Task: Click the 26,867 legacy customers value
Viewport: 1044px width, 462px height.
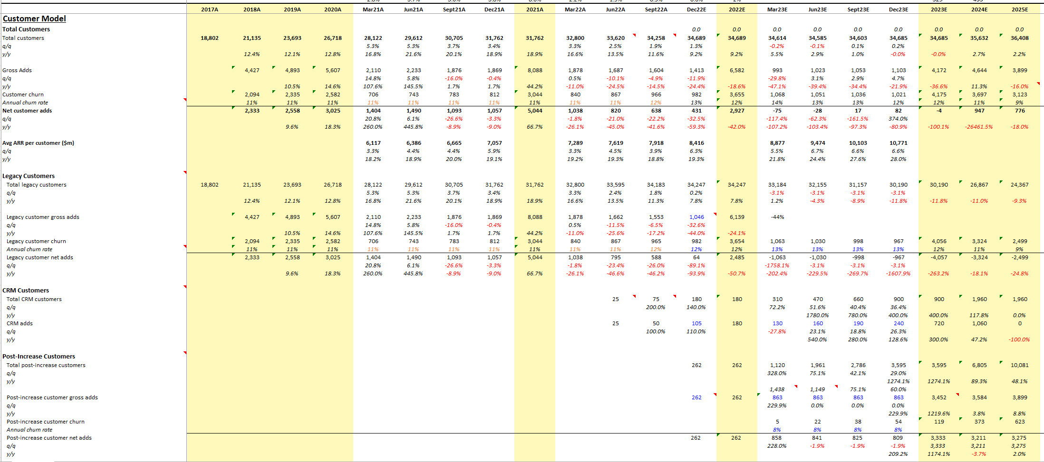Action: click(x=979, y=185)
